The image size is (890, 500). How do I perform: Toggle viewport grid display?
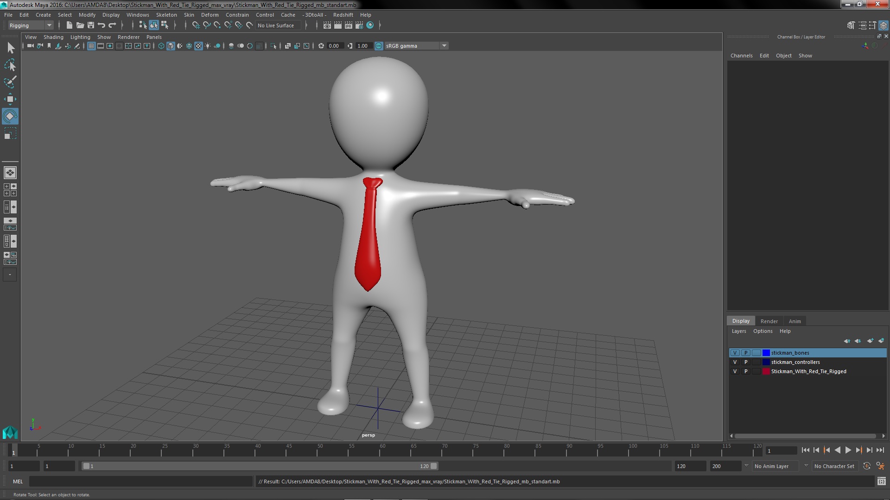[x=91, y=46]
